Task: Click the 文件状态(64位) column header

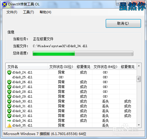Action: click(x=105, y=67)
